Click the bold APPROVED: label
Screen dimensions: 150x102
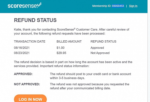pyautogui.click(x=23, y=74)
